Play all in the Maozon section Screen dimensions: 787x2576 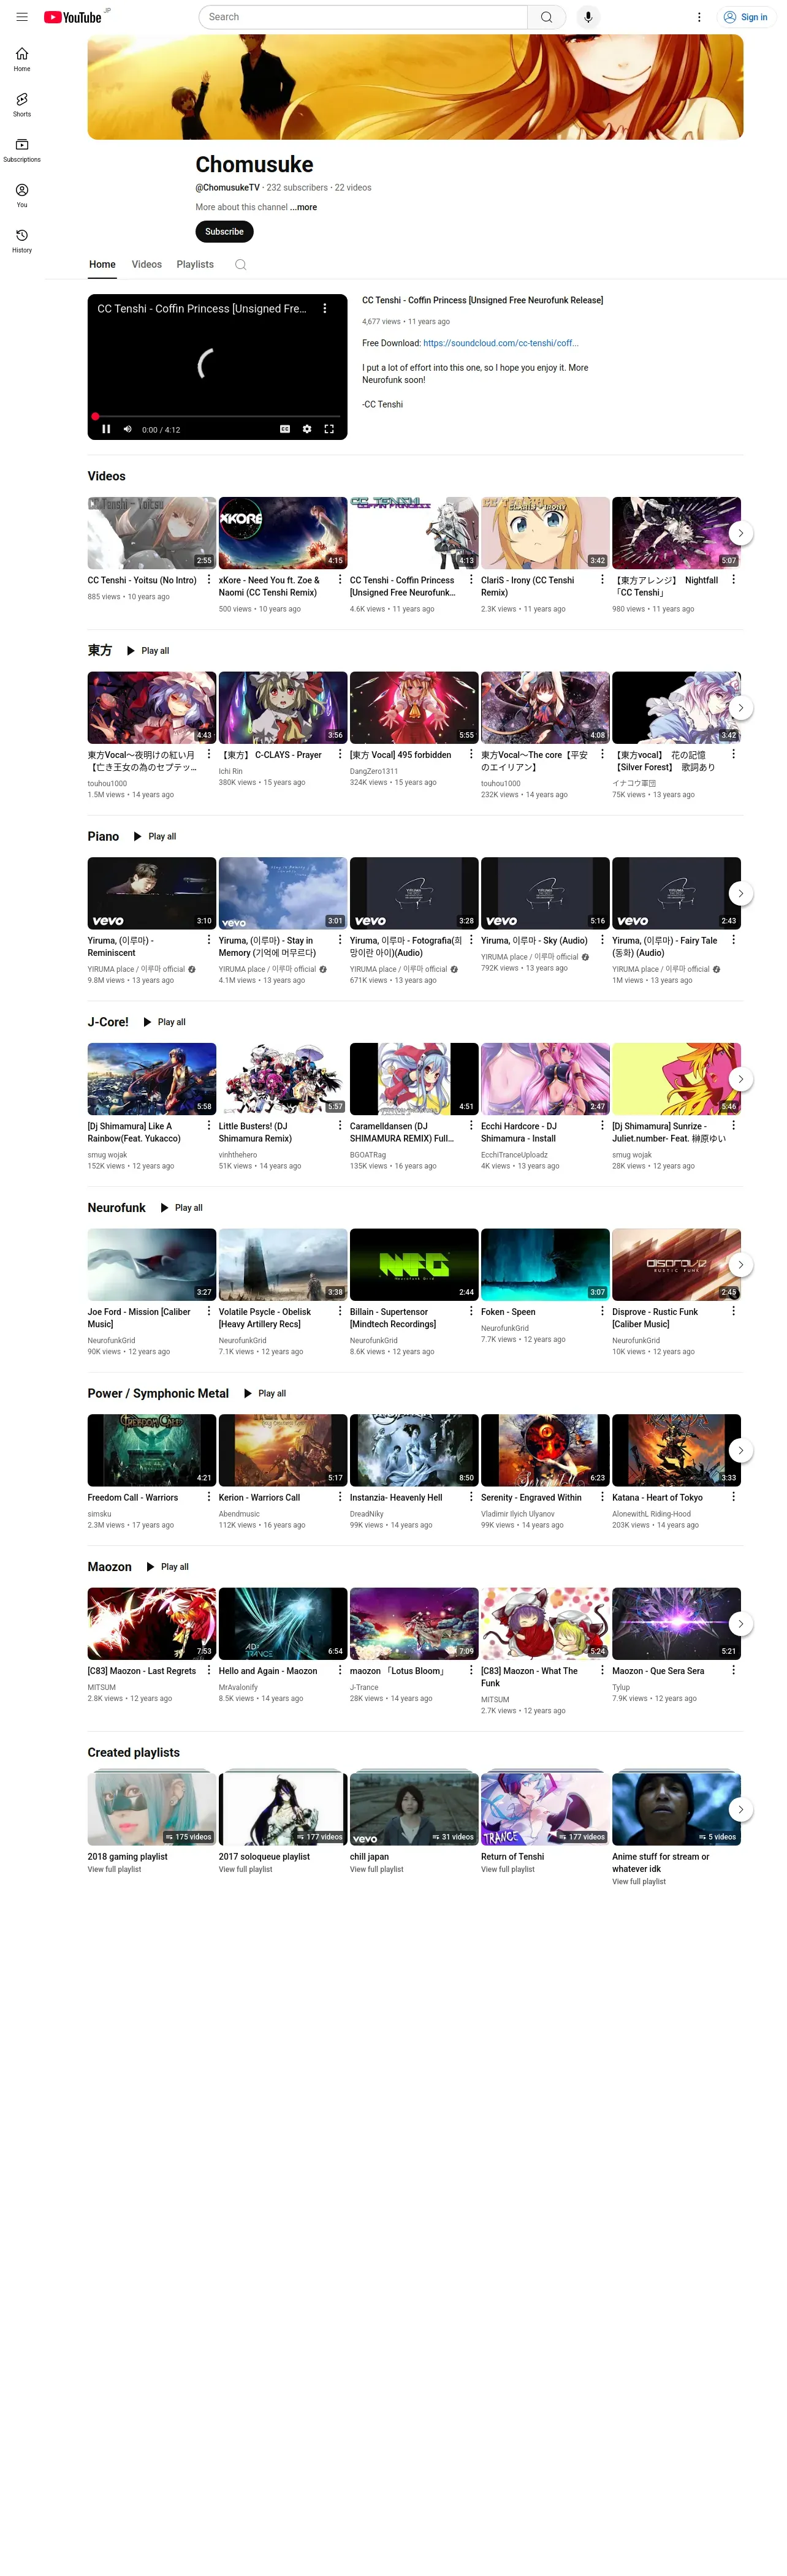tap(167, 1567)
